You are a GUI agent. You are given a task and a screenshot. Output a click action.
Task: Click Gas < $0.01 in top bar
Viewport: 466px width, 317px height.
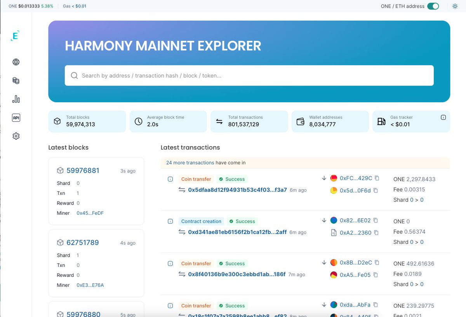click(x=75, y=6)
